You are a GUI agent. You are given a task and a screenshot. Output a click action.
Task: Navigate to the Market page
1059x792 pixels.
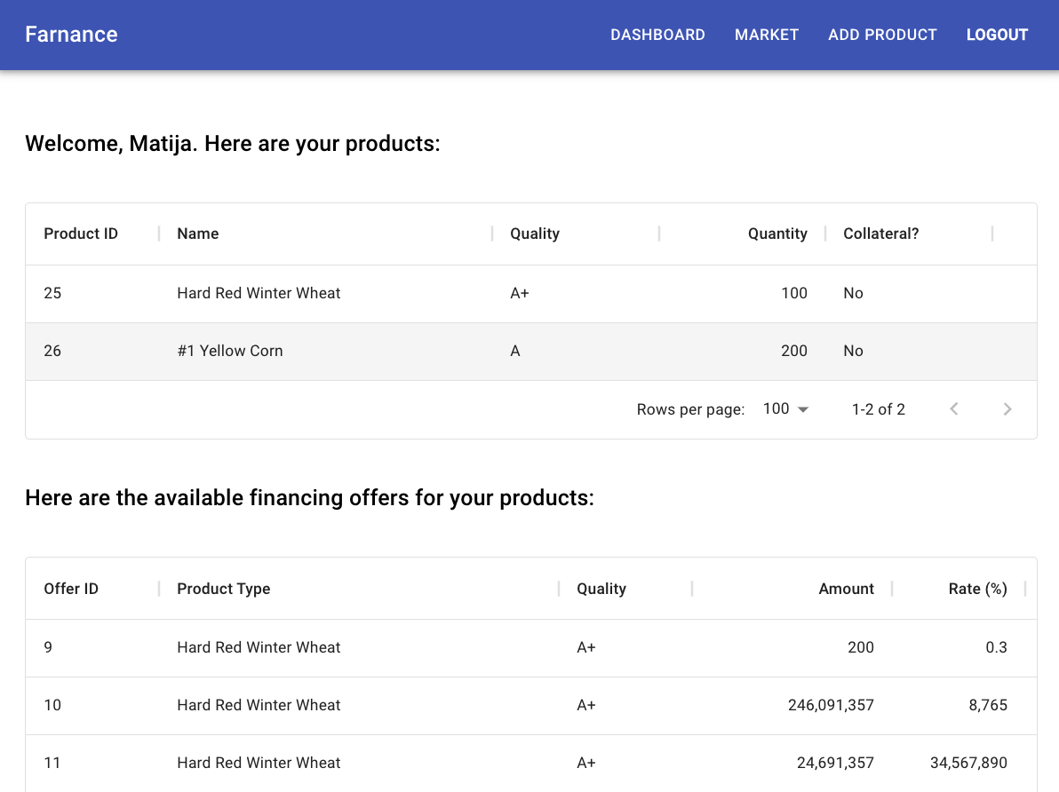coord(767,35)
